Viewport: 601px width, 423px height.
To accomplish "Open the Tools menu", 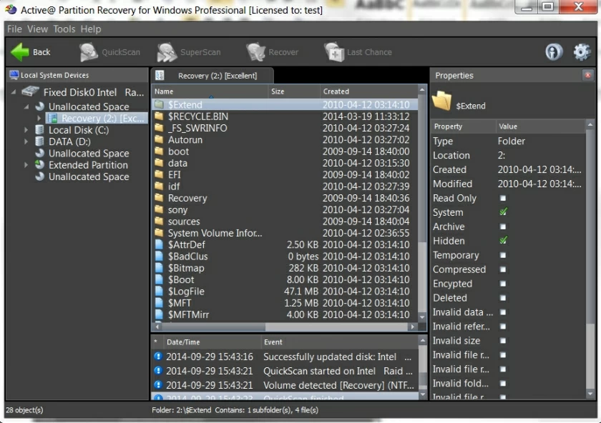I will point(64,29).
